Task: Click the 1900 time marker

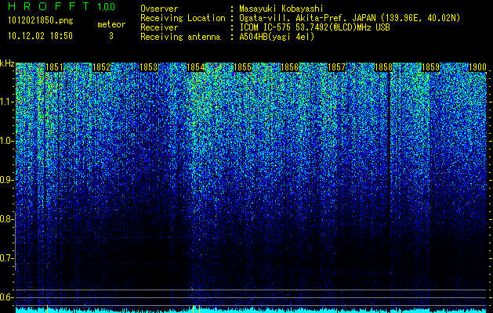Action: tap(478, 67)
